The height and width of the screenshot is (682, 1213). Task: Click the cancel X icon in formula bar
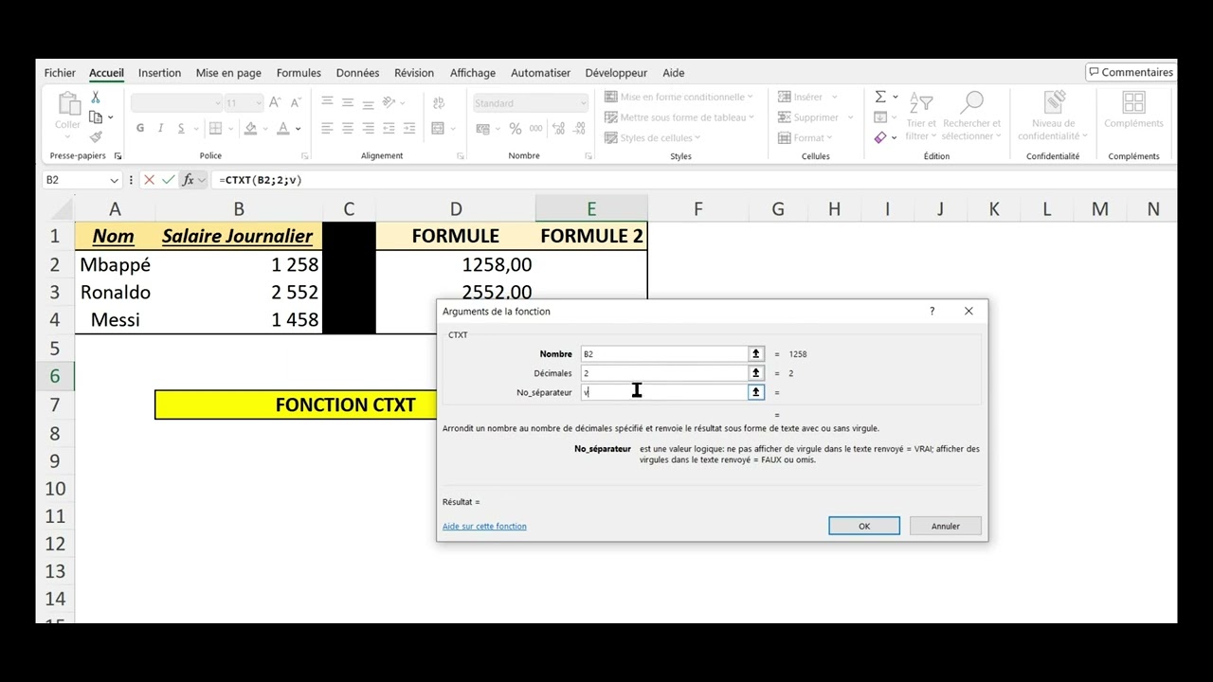149,179
